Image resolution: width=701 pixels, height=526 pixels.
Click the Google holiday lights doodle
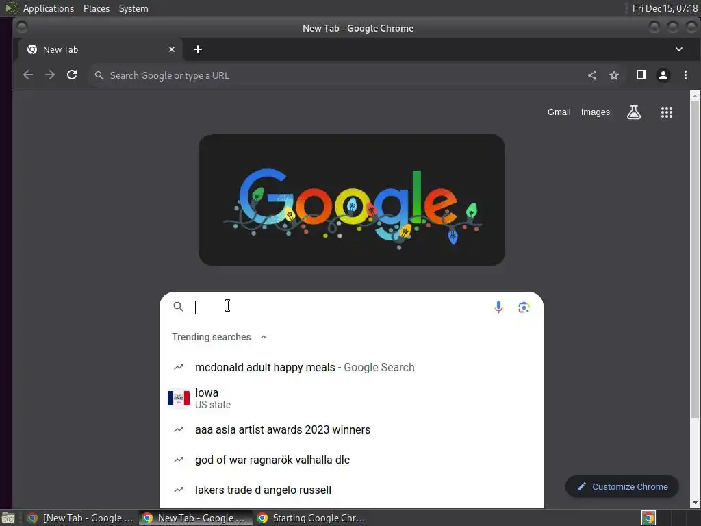(351, 200)
